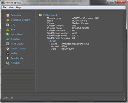This screenshot has height=103, width=128.
Task: Open the Operating System section
Action: point(20,20)
